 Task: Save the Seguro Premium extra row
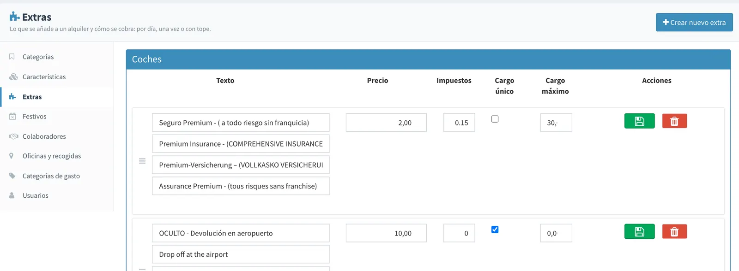639,121
